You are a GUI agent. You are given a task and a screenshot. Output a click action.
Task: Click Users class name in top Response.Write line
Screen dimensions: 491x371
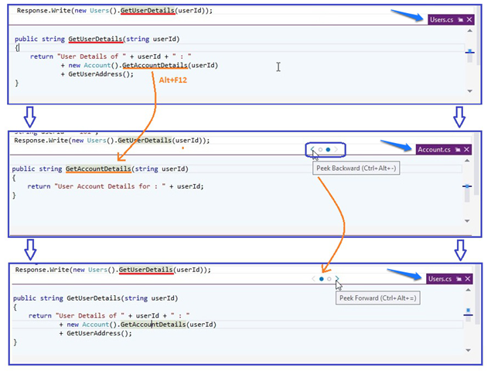[x=99, y=11]
